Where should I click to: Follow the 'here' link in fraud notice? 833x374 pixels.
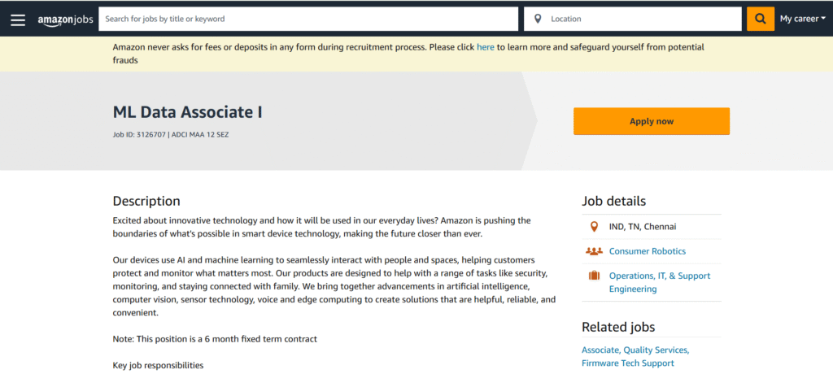point(485,47)
